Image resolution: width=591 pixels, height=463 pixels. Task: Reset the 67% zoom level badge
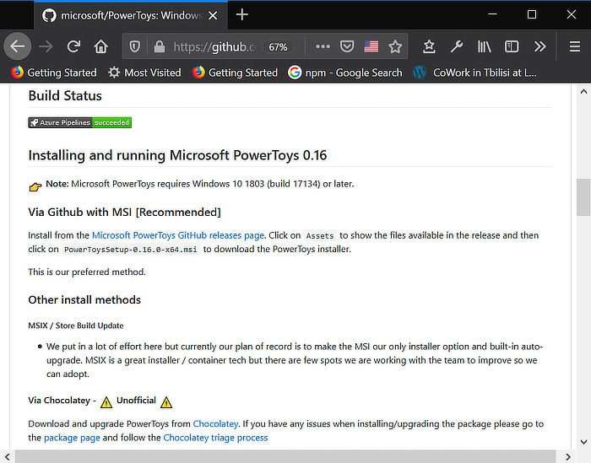(278, 47)
